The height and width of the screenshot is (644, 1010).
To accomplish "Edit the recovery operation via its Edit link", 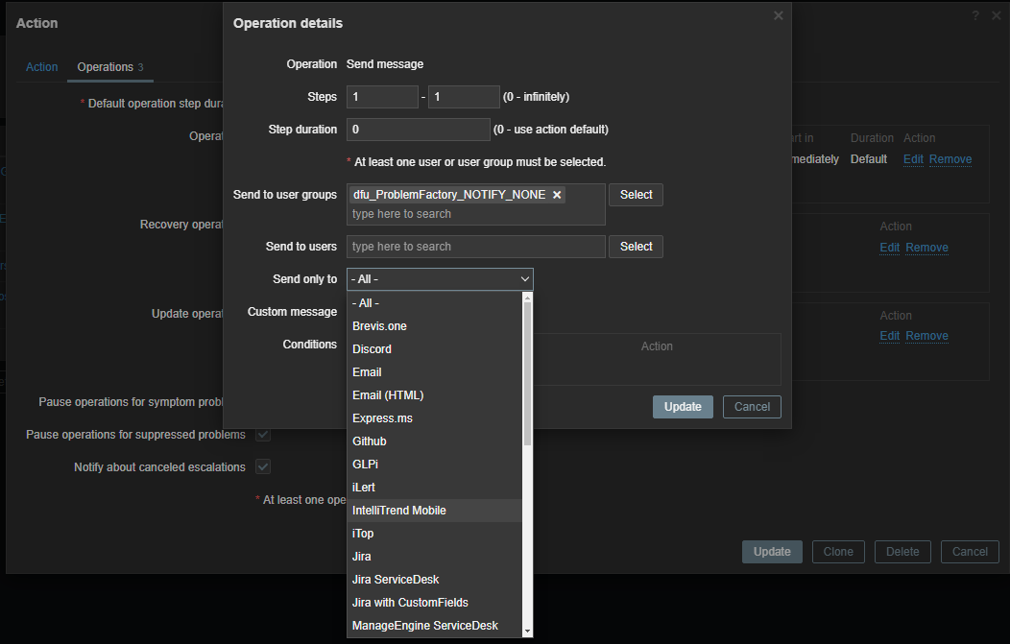I will (889, 247).
